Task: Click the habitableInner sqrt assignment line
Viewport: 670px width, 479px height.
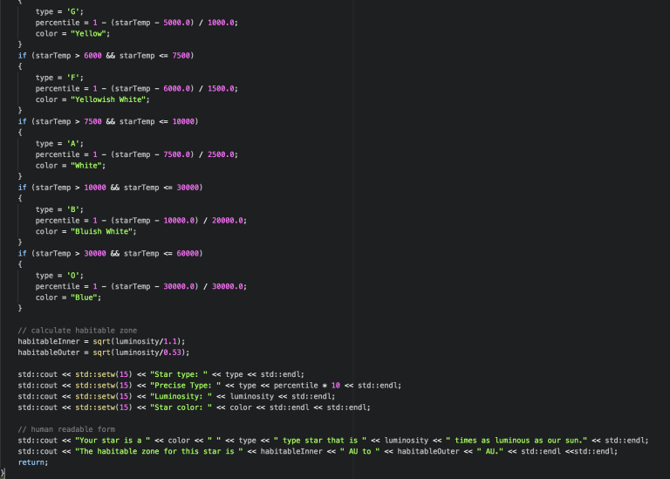Action: 102,341
